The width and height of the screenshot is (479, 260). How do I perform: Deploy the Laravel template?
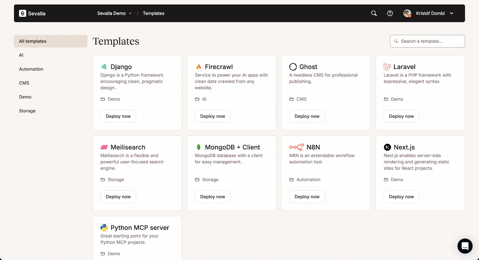click(401, 116)
